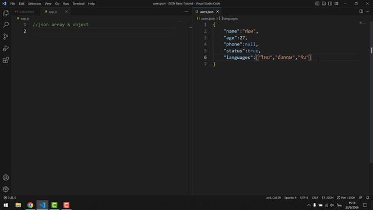This screenshot has height=210, width=373.
Task: Open the Terminal menu
Action: tap(79, 3)
